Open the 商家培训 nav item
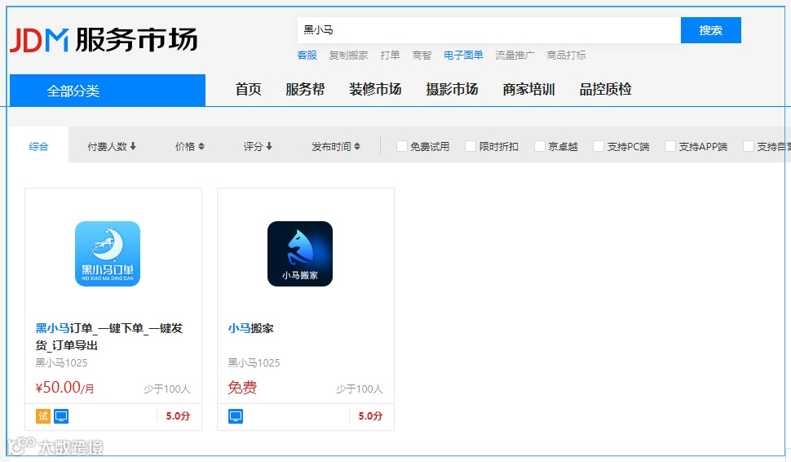Viewport: 791px width, 462px height. pyautogui.click(x=528, y=89)
